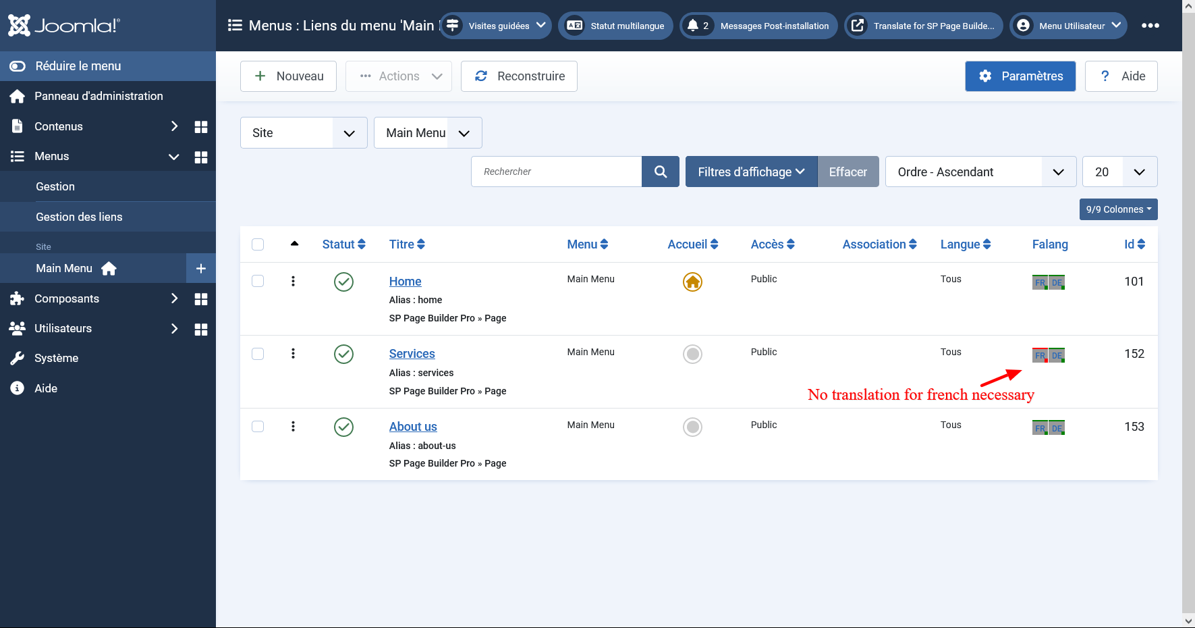The width and height of the screenshot is (1195, 628).
Task: Open Composants dashboard grid icon
Action: coord(201,299)
